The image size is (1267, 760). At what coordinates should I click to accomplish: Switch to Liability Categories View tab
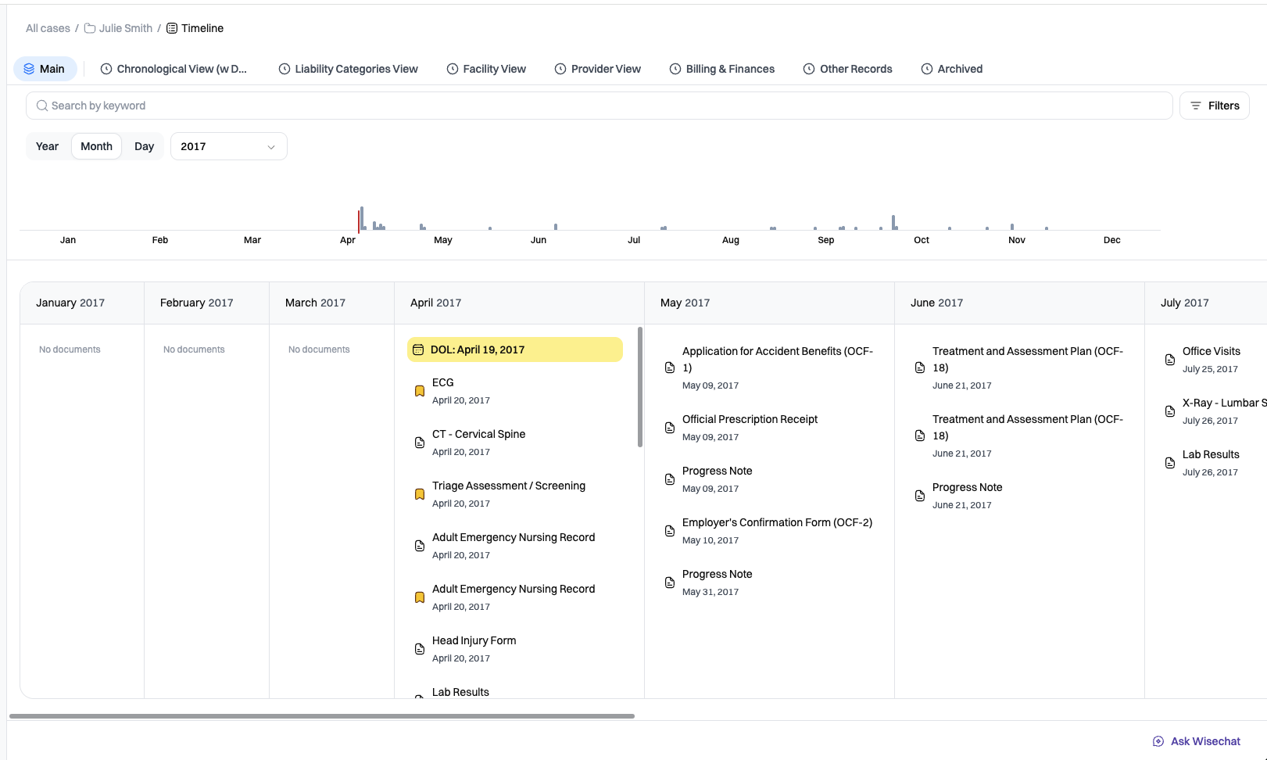coord(349,69)
